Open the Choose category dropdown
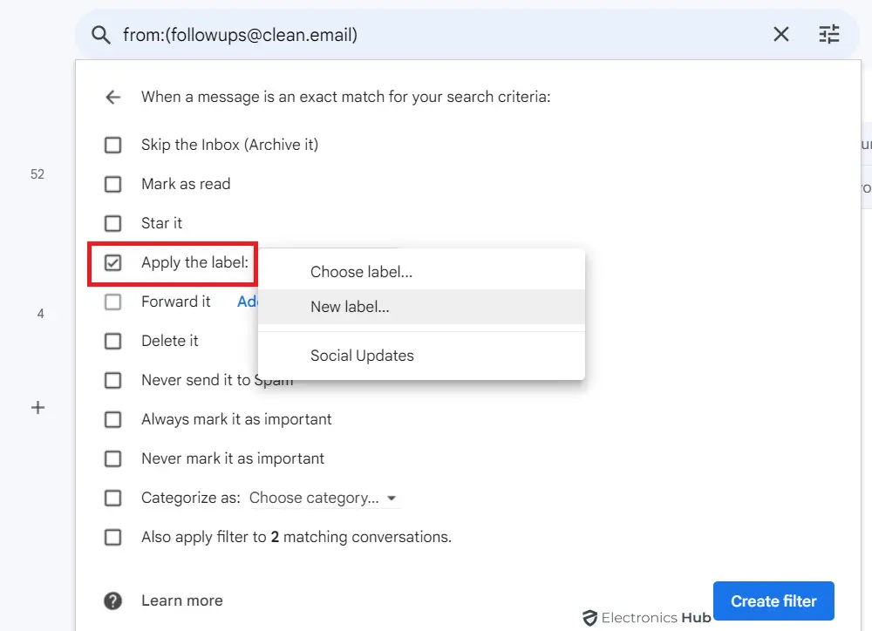The width and height of the screenshot is (872, 631). coord(323,498)
